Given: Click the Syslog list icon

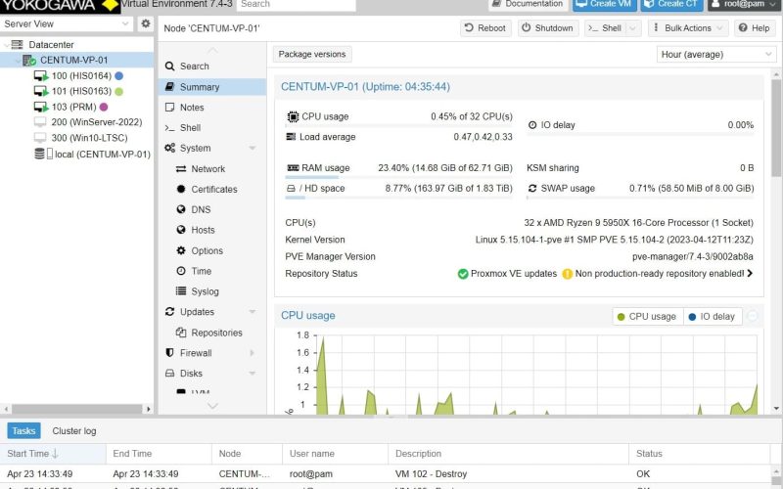Looking at the screenshot, I should pos(181,290).
